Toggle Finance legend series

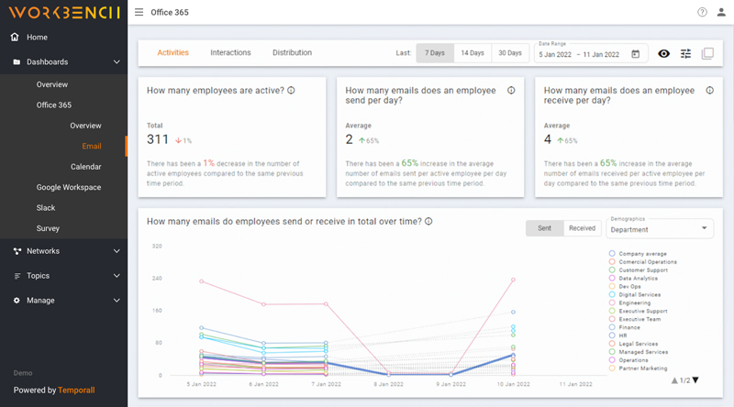point(625,327)
